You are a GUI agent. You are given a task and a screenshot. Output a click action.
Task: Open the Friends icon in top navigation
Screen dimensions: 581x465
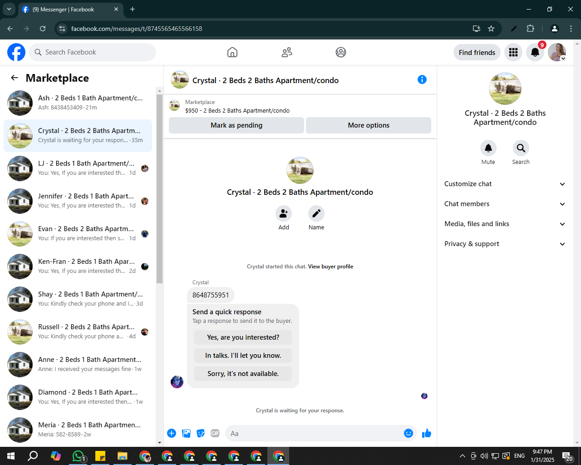pyautogui.click(x=287, y=52)
